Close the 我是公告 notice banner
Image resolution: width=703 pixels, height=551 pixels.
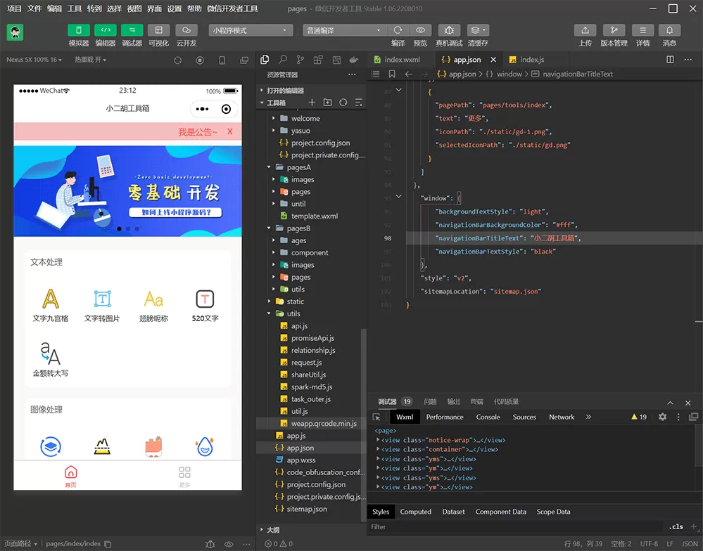(229, 131)
